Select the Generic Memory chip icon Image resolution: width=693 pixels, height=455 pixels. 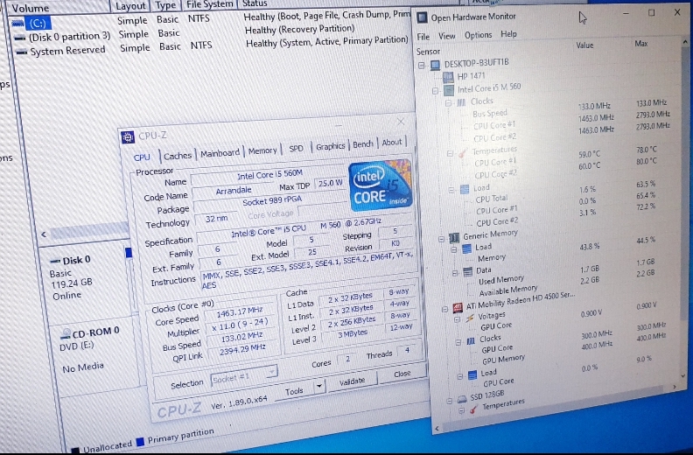[x=453, y=236]
